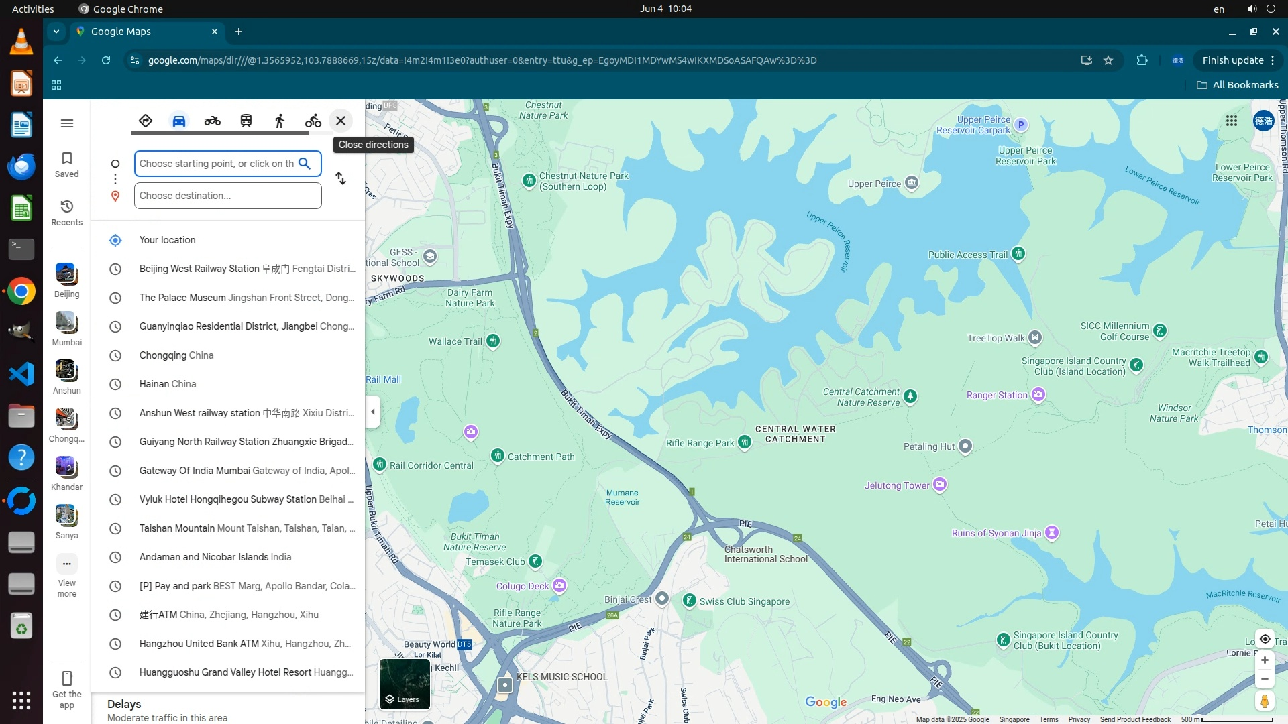Toggle the Layers map view thumbnail
This screenshot has width=1288, height=724.
point(405,684)
